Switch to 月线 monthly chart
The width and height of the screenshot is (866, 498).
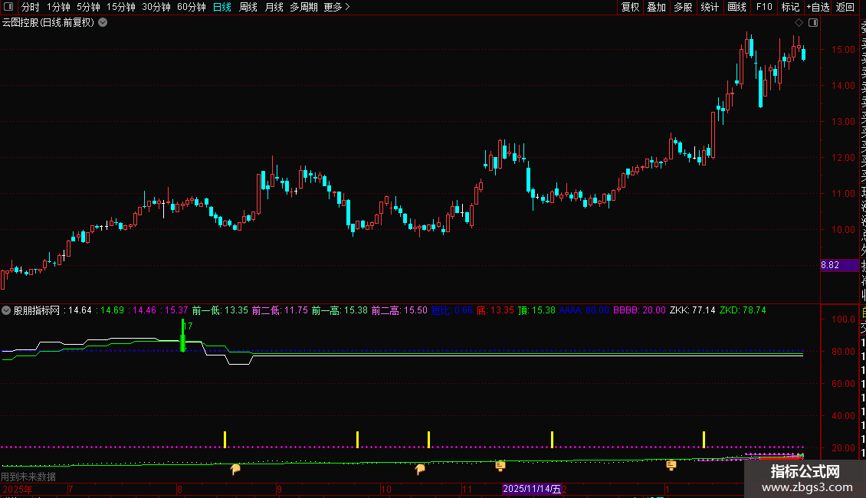tap(274, 7)
